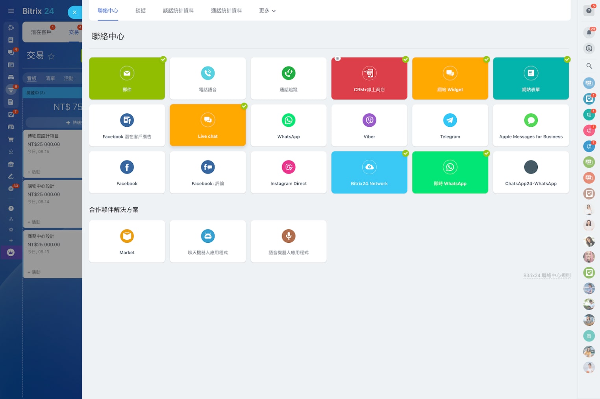Open the WhatsApp channel tile
The height and width of the screenshot is (399, 600).
[x=288, y=125]
